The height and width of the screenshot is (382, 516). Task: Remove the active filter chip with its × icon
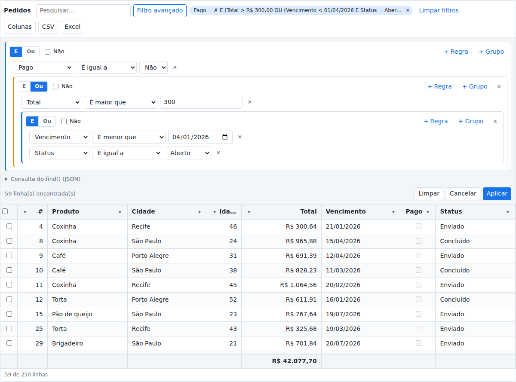[x=408, y=10]
